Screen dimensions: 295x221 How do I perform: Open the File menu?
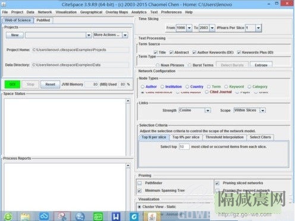(5, 12)
